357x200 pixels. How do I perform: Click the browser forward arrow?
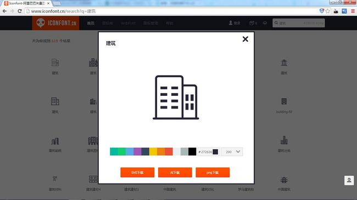(12, 11)
